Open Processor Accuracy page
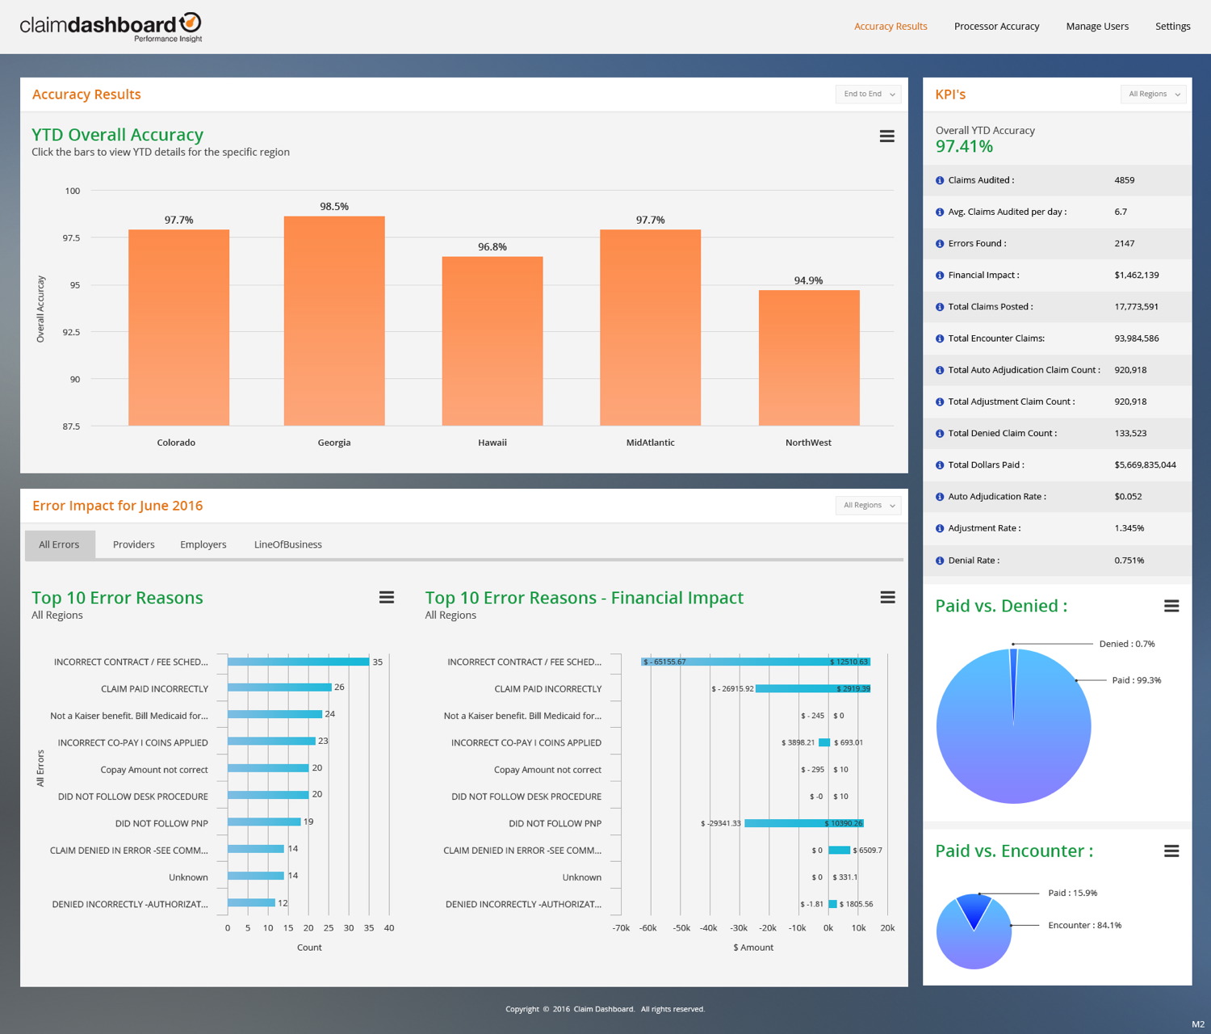The width and height of the screenshot is (1211, 1034). (996, 27)
